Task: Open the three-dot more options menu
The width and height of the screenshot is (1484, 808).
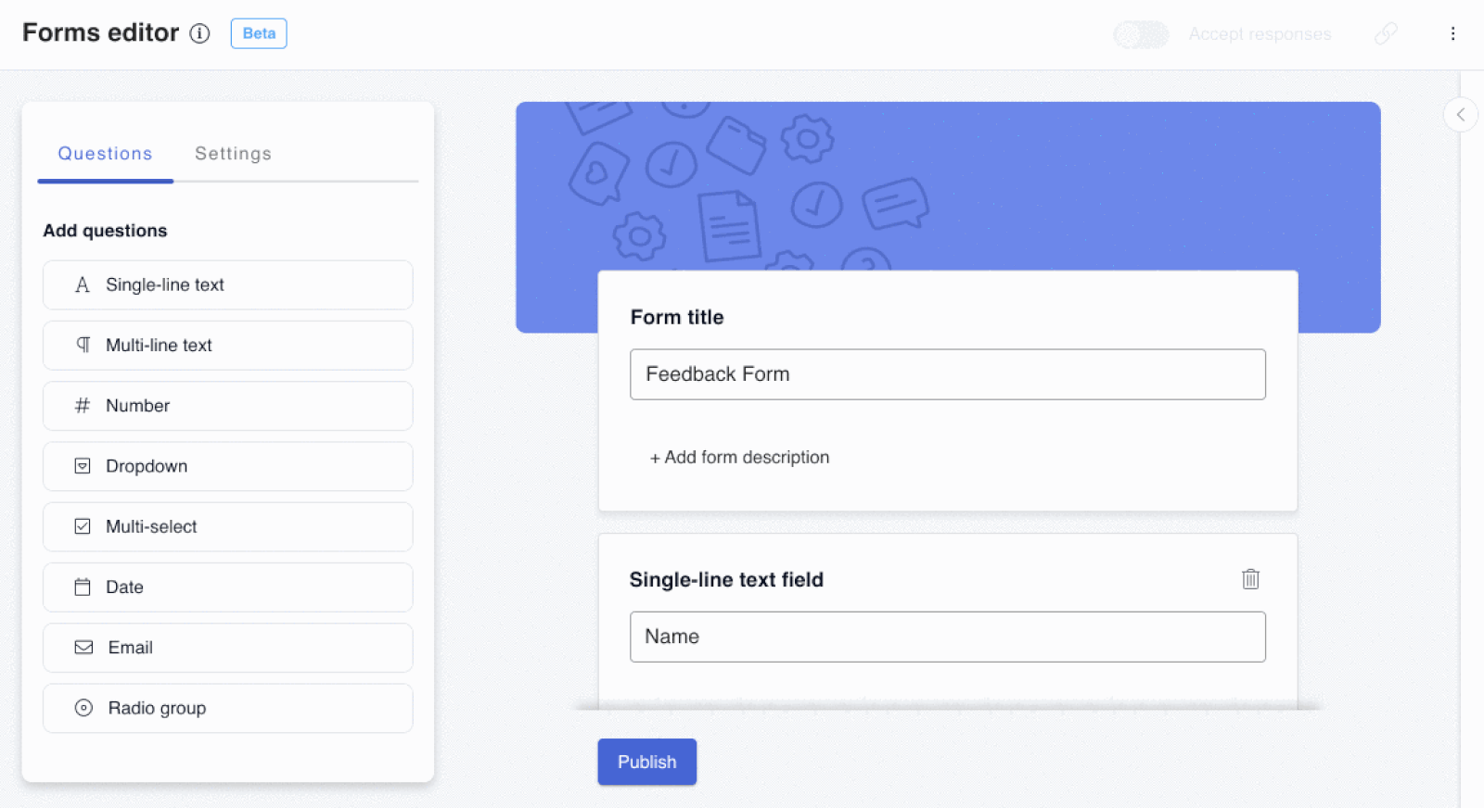Action: pos(1452,34)
